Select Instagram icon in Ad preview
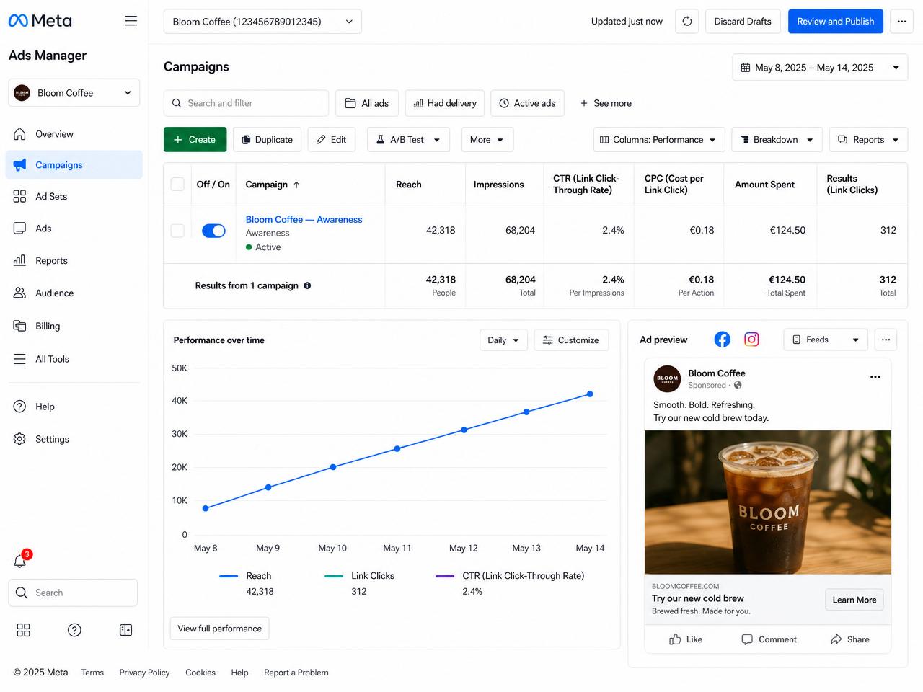Screen dimensions: 923x692 click(x=751, y=340)
